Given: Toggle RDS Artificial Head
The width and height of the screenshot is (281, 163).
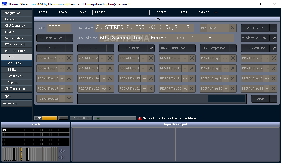Looking at the screenshot, I should (x=177, y=48).
